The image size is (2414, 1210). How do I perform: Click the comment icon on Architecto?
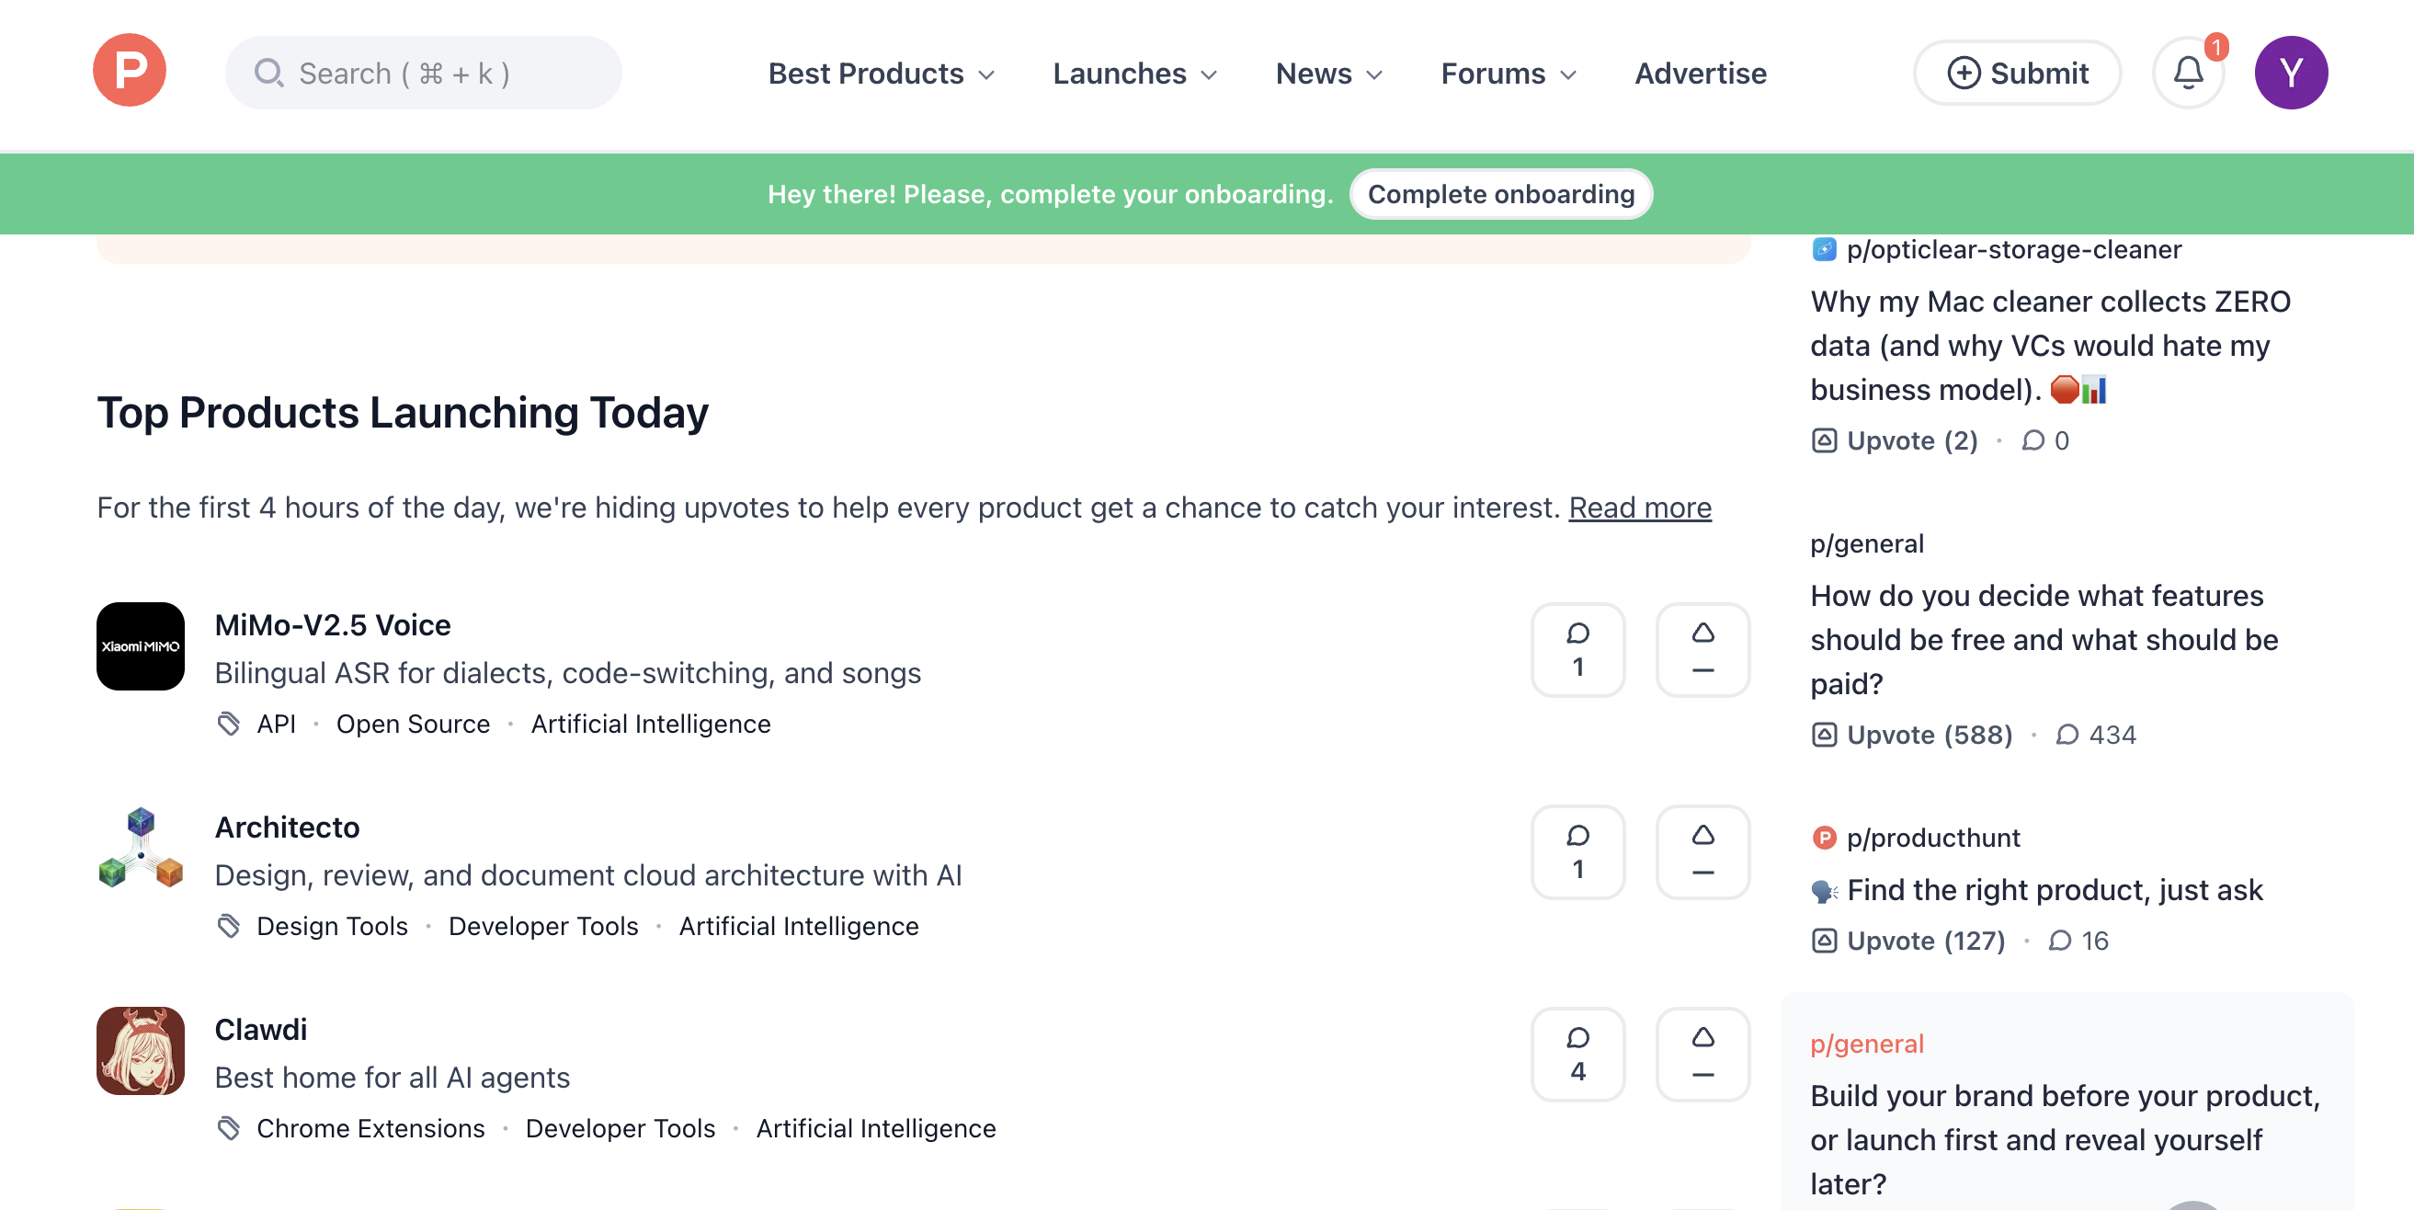coord(1578,852)
